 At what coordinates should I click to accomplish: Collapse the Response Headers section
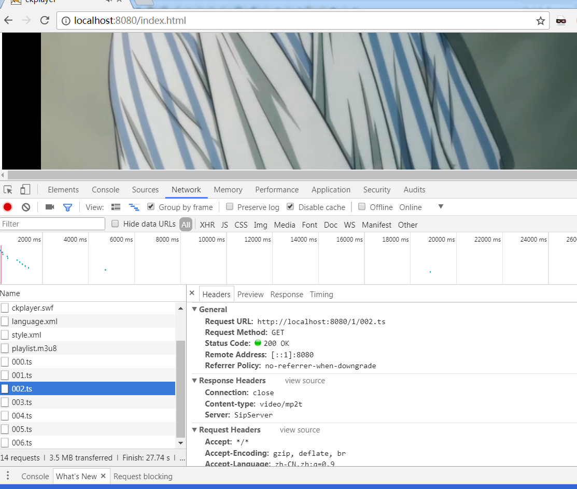click(x=194, y=381)
